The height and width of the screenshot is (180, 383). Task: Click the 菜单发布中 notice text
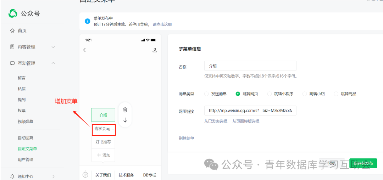(x=103, y=18)
